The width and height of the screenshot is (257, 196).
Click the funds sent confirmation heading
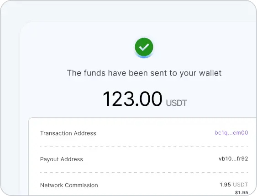(x=144, y=73)
